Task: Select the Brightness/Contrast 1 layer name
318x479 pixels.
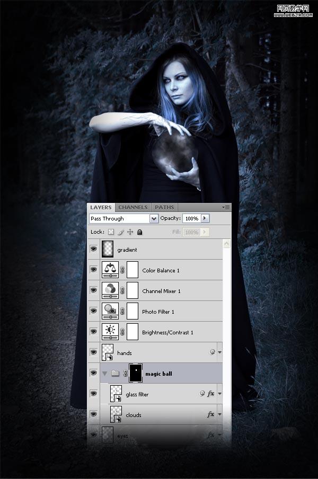Action: click(167, 332)
